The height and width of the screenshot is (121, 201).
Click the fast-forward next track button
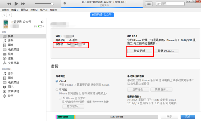click(x=23, y=4)
